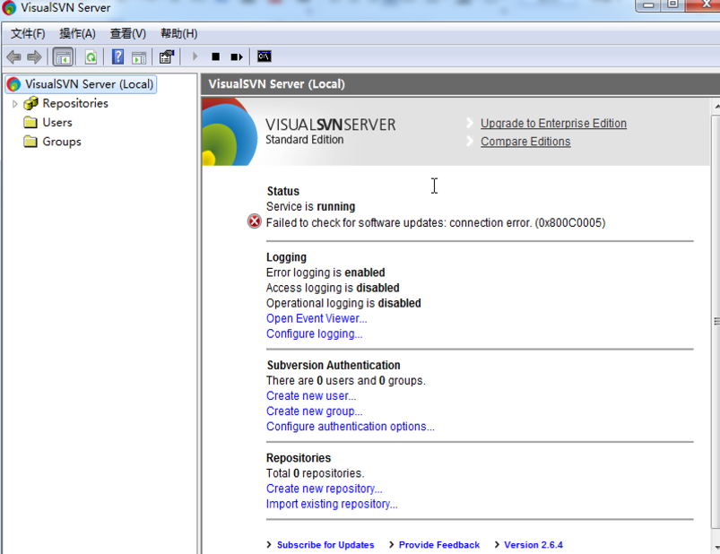720x554 pixels.
Task: Open Configure authentication options... link
Action: point(351,427)
